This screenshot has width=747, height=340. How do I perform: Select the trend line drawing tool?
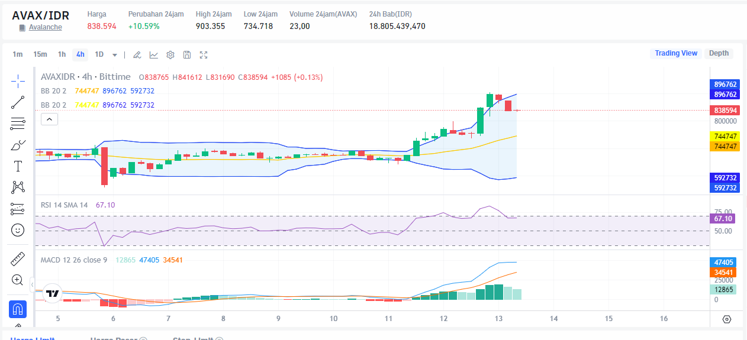pos(18,102)
